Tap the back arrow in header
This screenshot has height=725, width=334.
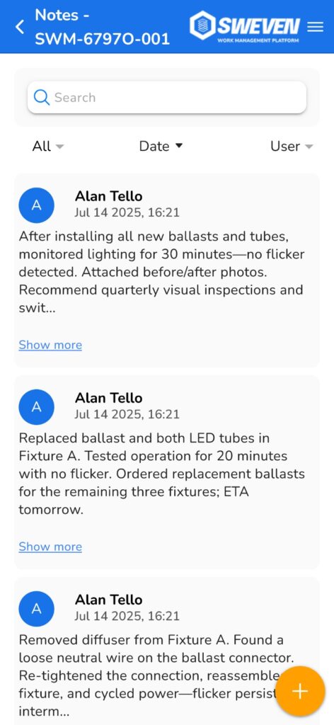[x=20, y=27]
